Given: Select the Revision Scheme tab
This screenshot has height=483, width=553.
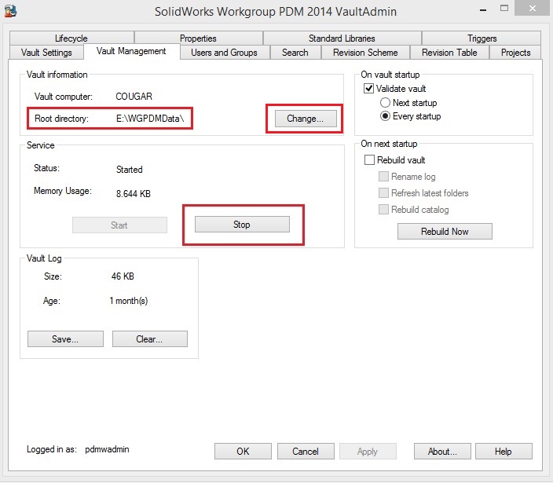Looking at the screenshot, I should click(365, 53).
